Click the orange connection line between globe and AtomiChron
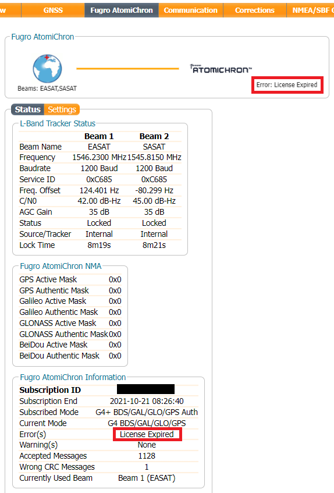This screenshot has height=493, width=334. pos(127,69)
